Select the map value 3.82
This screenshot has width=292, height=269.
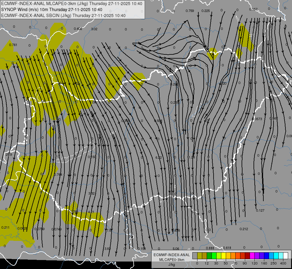(x=107, y=249)
